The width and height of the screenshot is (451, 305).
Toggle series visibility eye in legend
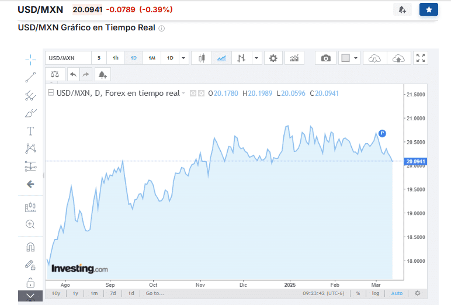point(193,93)
